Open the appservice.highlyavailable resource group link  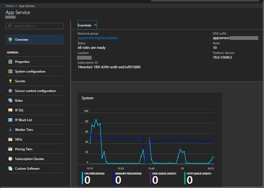pyautogui.click(x=98, y=38)
